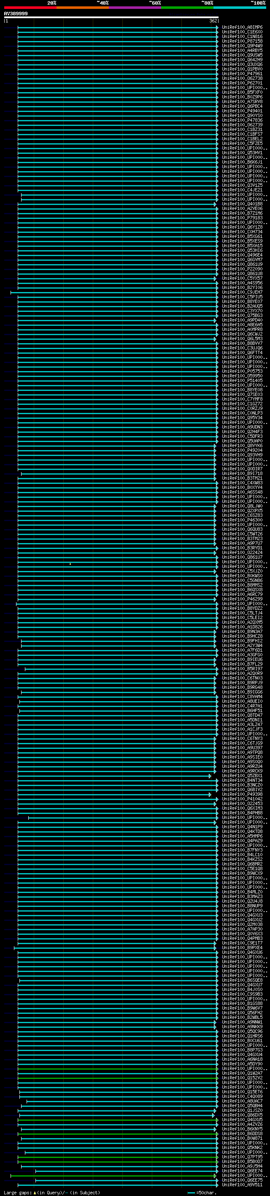This screenshot has height=1196, width=270.
Task: Open hit UniRef100_C1E6X0
Action: pos(242,32)
